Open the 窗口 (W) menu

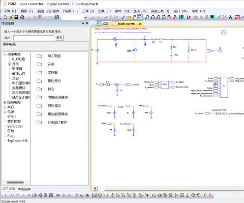click(180, 11)
